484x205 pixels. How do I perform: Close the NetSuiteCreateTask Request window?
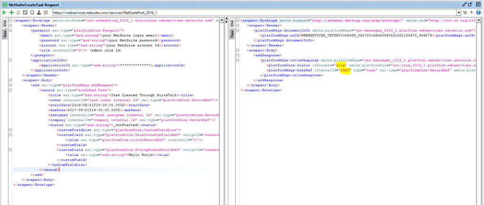[478, 5]
